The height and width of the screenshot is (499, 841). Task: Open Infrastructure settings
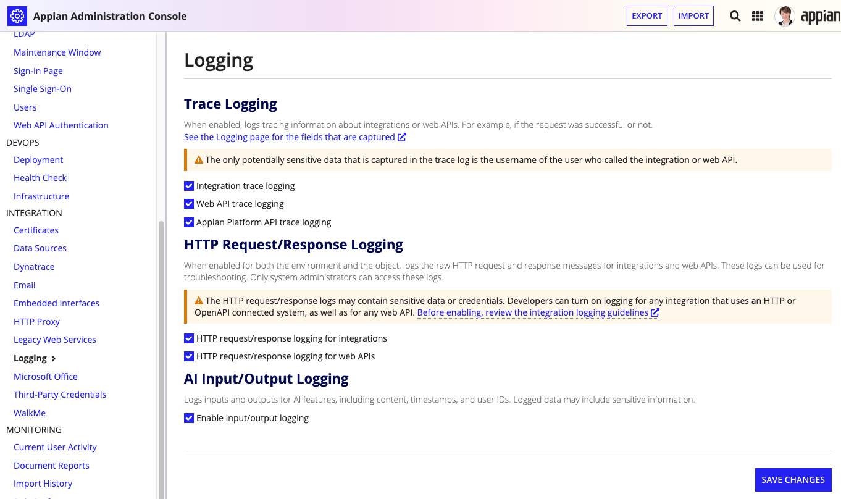tap(41, 196)
